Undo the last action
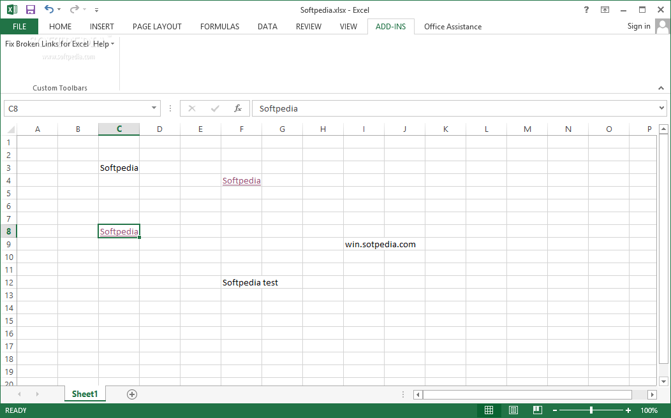Image resolution: width=671 pixels, height=418 pixels. (49, 9)
